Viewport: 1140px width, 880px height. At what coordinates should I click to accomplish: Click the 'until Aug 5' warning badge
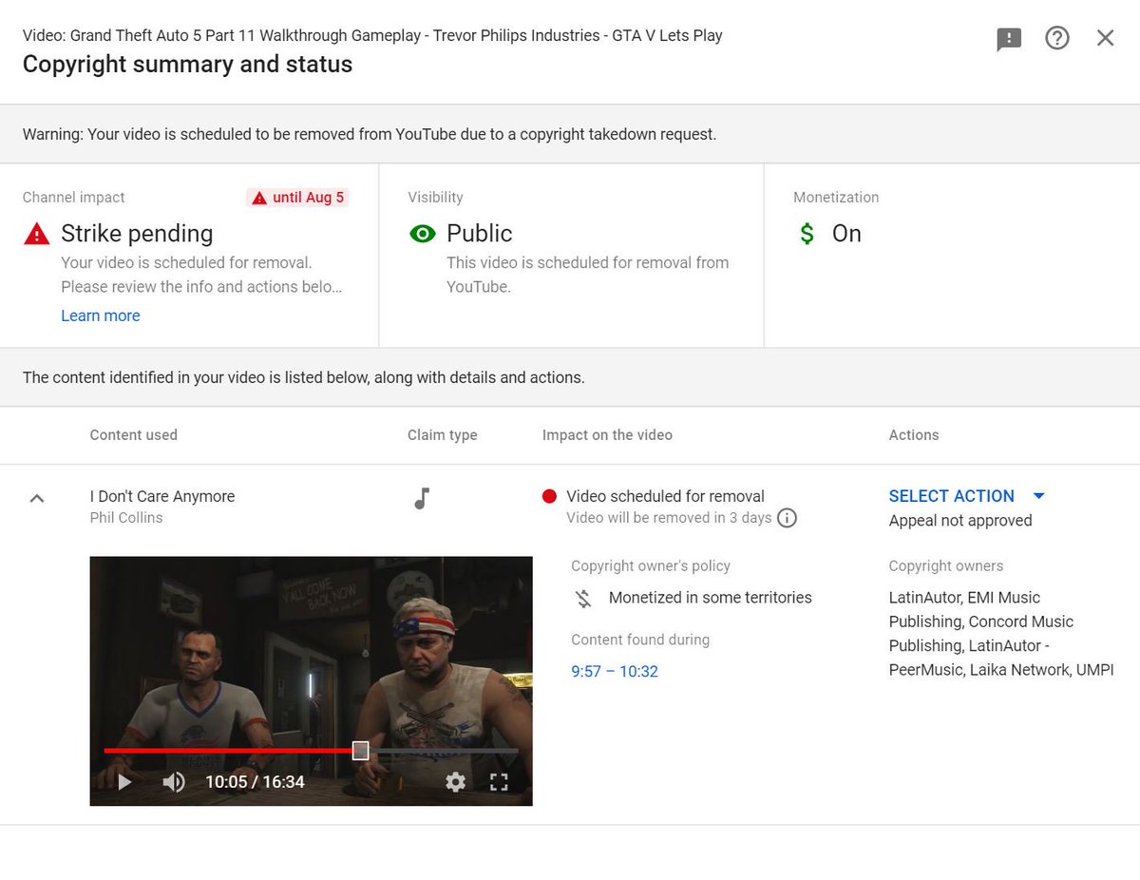click(x=297, y=198)
